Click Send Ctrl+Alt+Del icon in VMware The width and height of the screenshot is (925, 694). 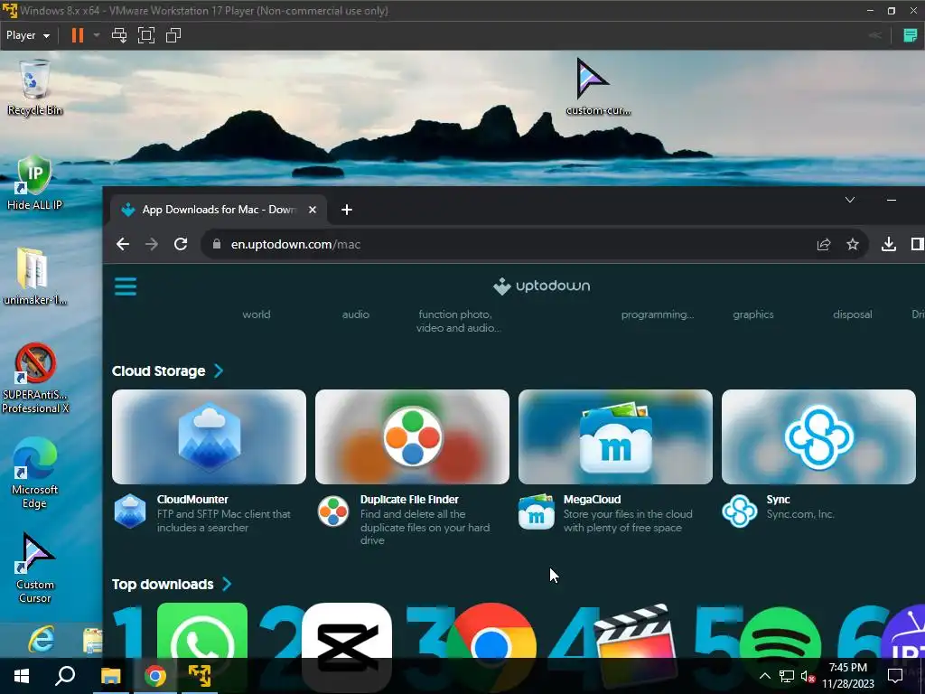pyautogui.click(x=119, y=35)
